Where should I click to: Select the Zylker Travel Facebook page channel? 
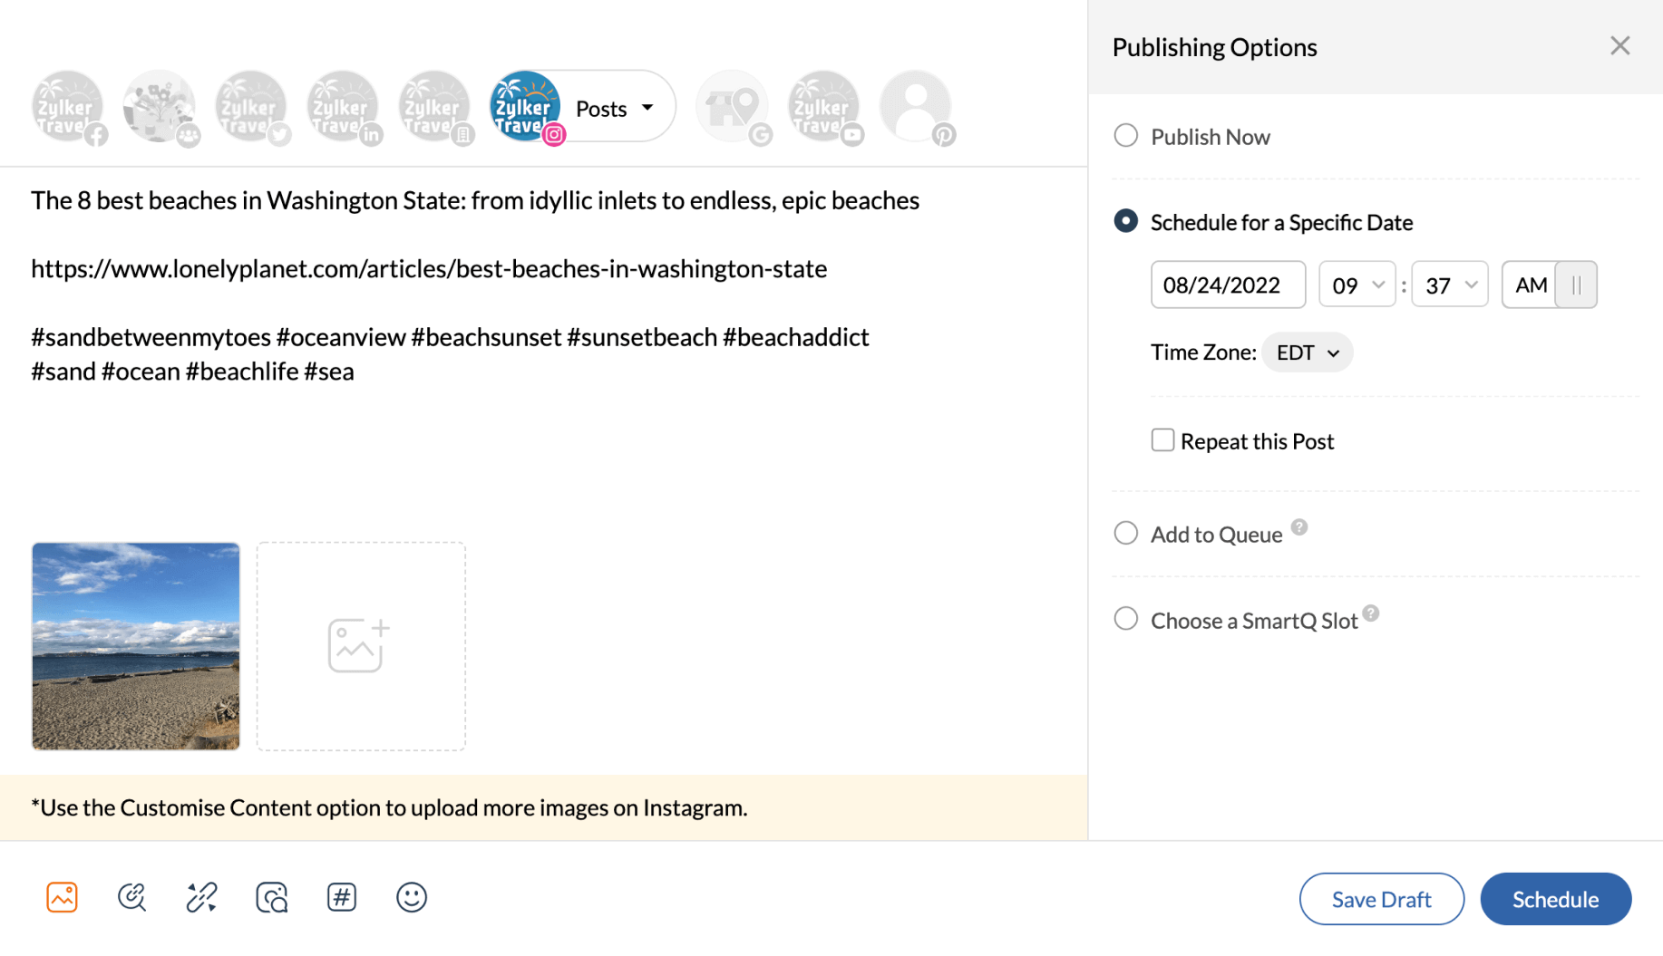point(68,107)
